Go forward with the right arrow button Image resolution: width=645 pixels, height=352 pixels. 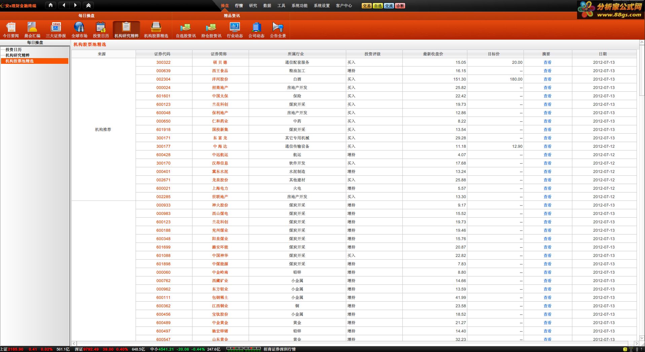coord(75,5)
